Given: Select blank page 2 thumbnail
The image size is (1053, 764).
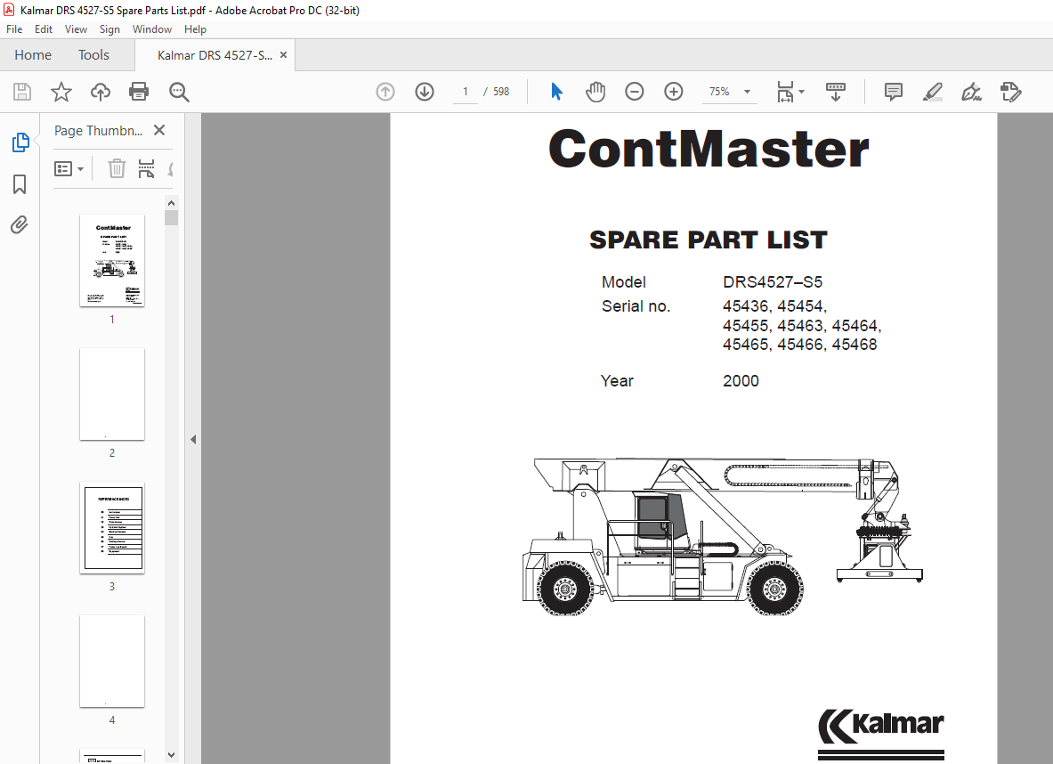Looking at the screenshot, I should click(112, 394).
